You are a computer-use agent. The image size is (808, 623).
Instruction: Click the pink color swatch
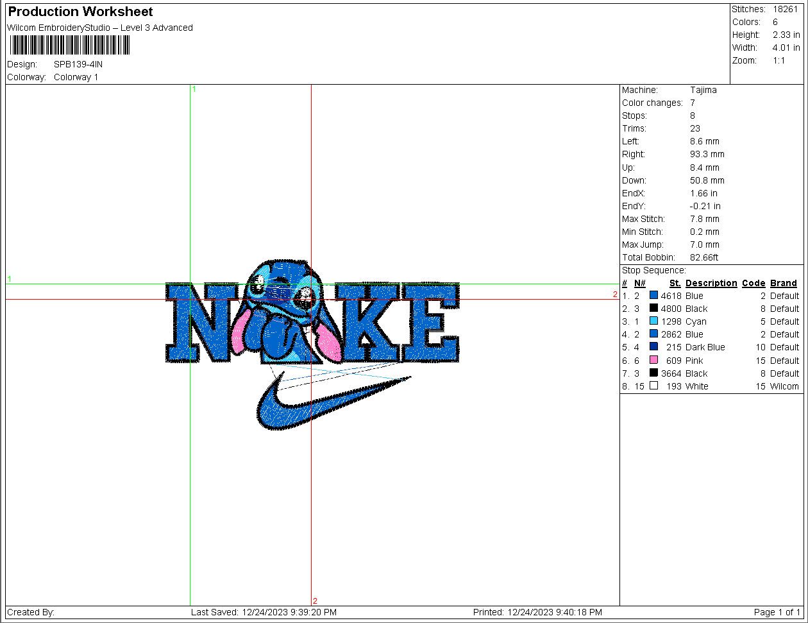(653, 361)
